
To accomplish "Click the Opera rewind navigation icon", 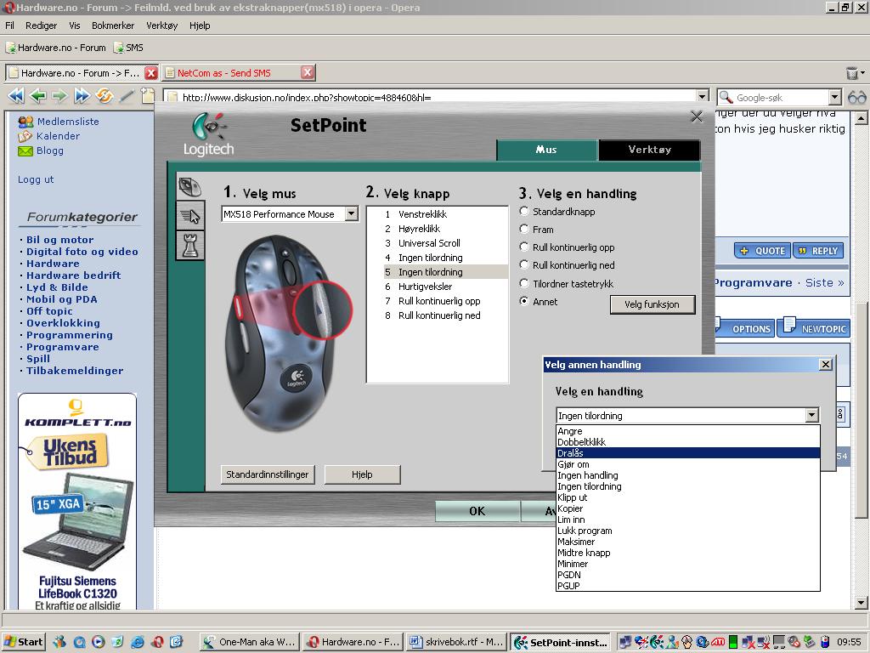I will point(16,96).
